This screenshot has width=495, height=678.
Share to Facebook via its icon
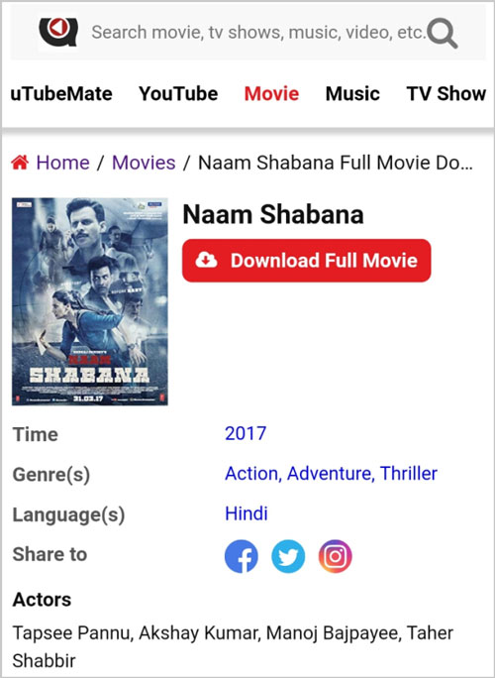coord(241,556)
